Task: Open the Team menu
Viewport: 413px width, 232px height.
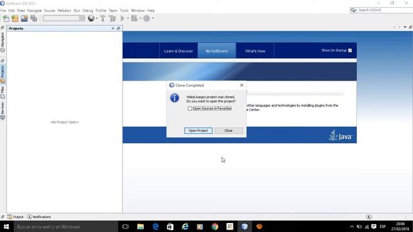Action: coord(113,10)
